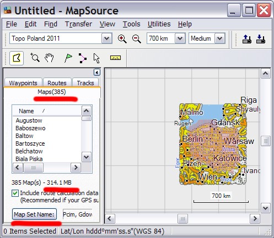
Task: Click the map view vertical scroll thumb
Action: tap(266, 141)
